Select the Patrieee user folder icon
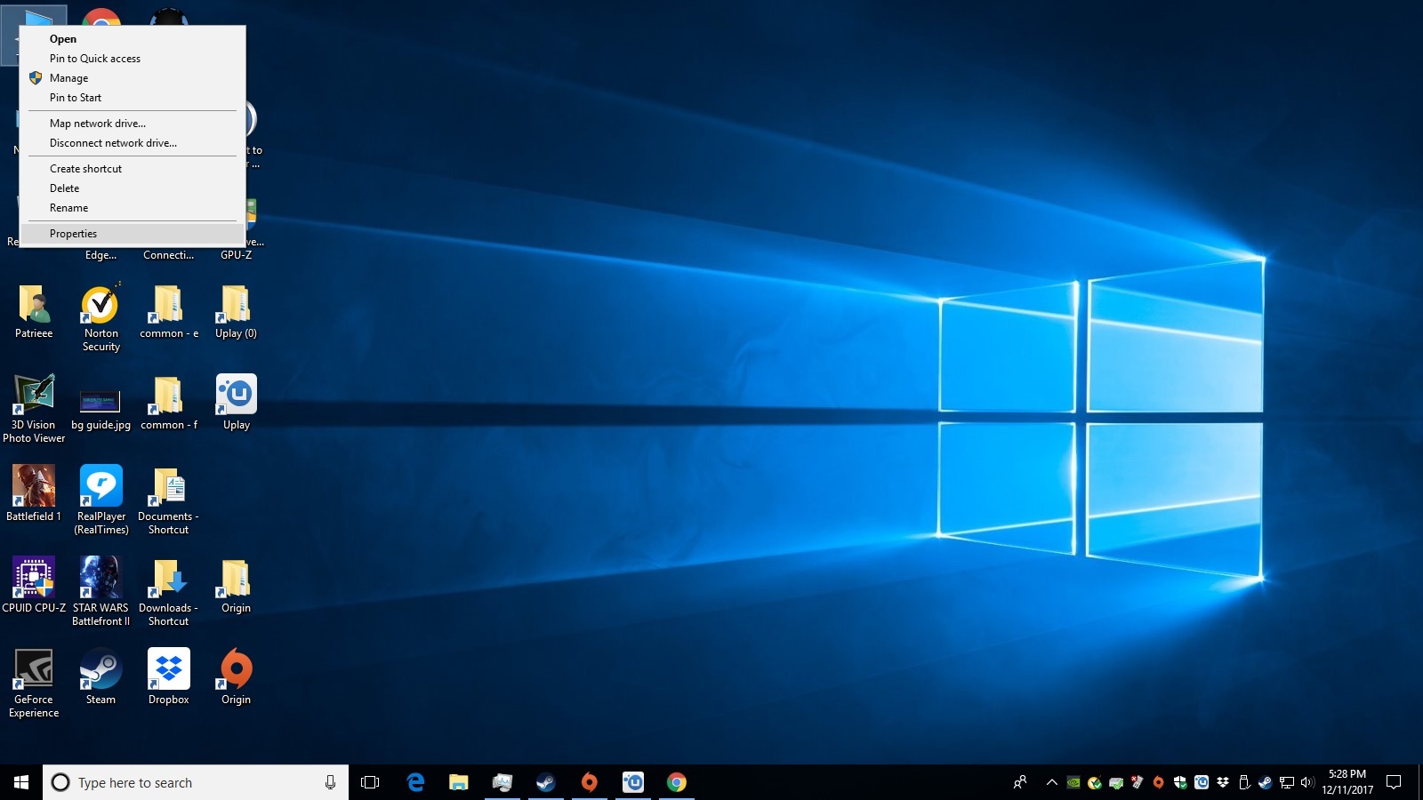 coord(34,311)
